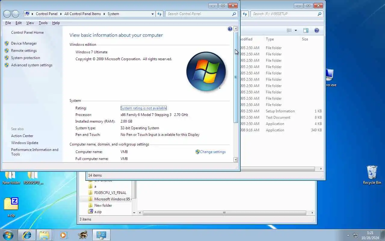385x241 pixels.
Task: Expand the arrow after Control Panel breadcrumb
Action: 61,14
